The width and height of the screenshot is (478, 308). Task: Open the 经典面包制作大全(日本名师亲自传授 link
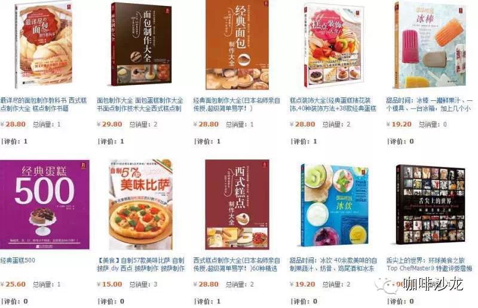click(x=237, y=104)
